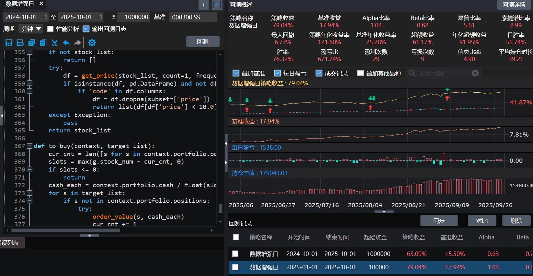
Task: Undo the last edit with undo arrow
Action: tap(66, 43)
